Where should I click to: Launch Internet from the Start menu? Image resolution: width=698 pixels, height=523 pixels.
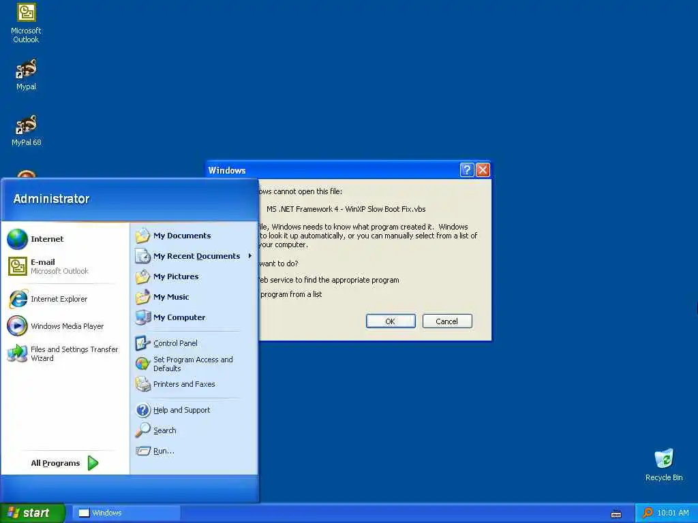[65, 239]
